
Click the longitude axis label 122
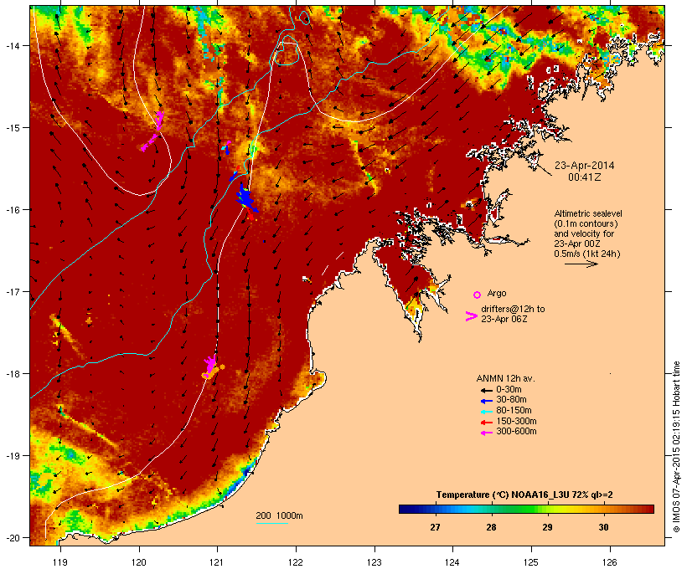click(296, 562)
